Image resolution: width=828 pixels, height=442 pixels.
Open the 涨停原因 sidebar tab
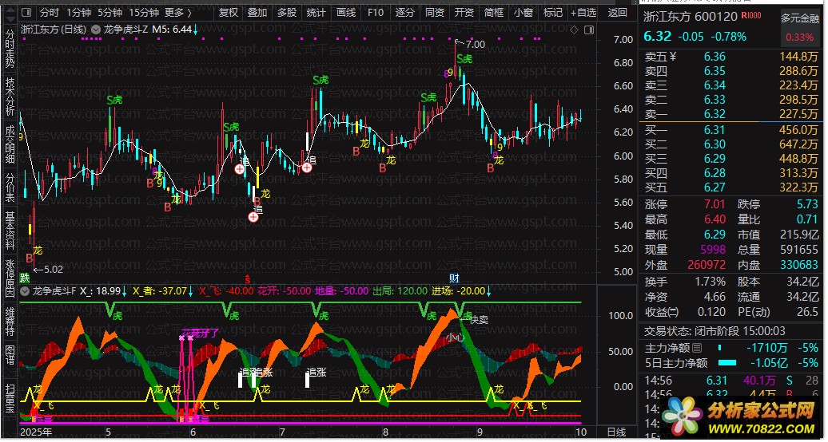(x=10, y=278)
